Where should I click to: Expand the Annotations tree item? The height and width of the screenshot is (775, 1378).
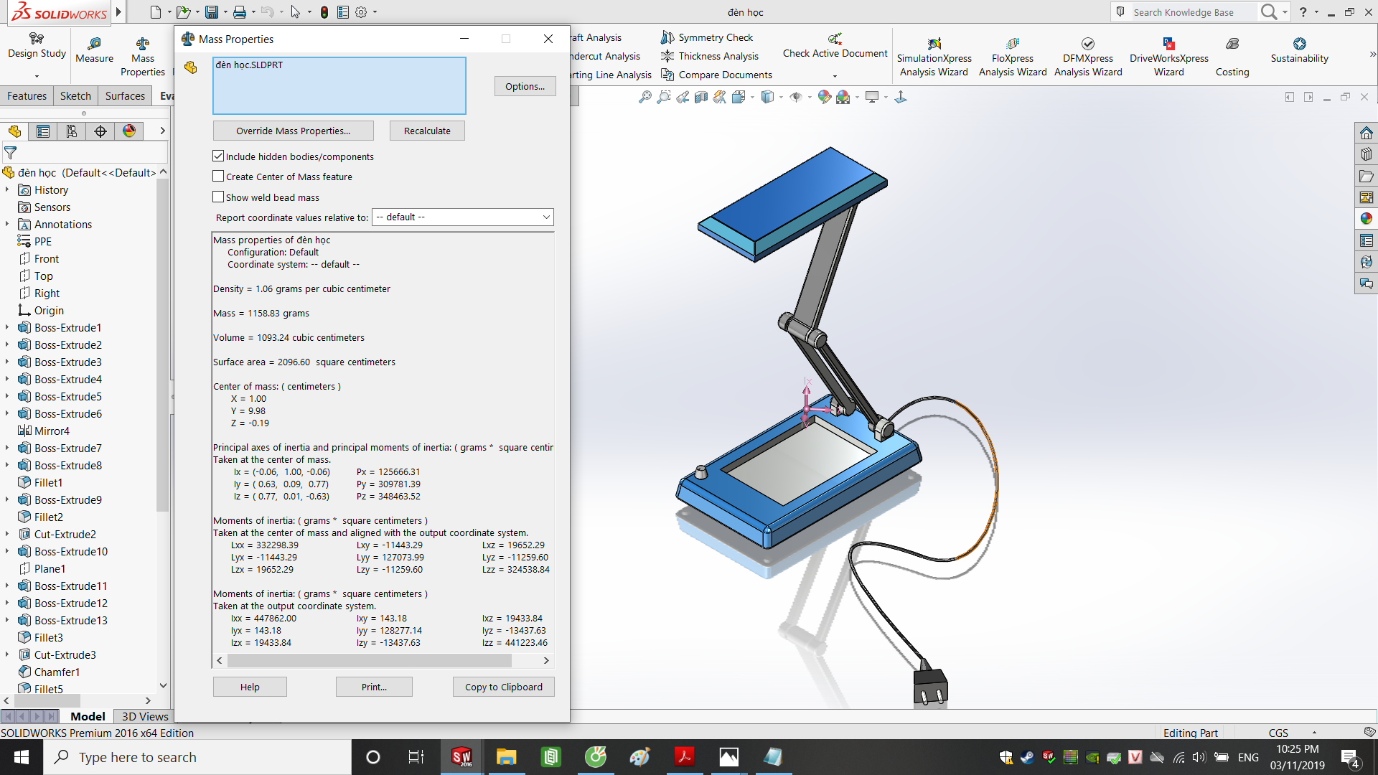click(x=7, y=224)
